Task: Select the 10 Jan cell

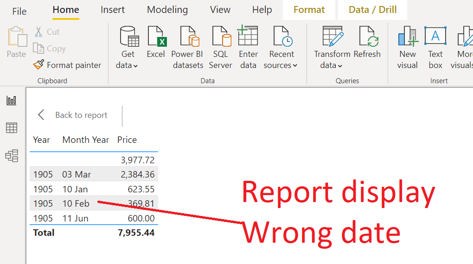Action: pyautogui.click(x=75, y=189)
